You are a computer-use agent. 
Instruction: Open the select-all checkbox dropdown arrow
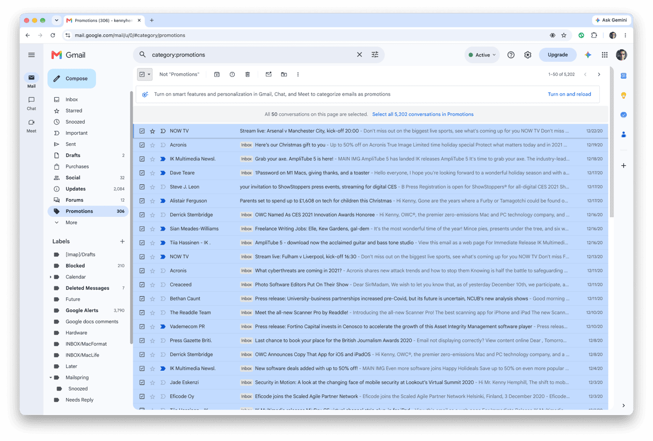click(x=149, y=75)
